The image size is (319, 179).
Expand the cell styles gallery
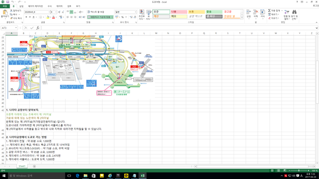242,18
